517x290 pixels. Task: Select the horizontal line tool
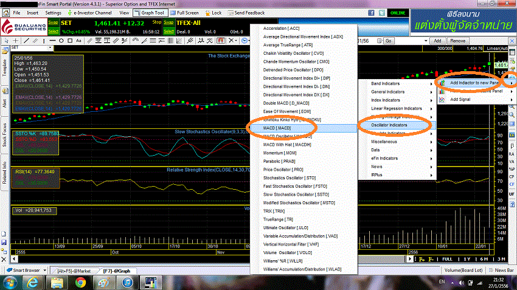pos(52,41)
